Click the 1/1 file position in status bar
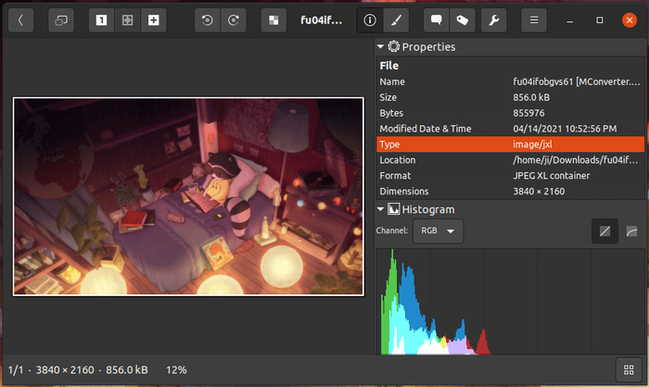Screen dimensions: 649x387 [16, 370]
